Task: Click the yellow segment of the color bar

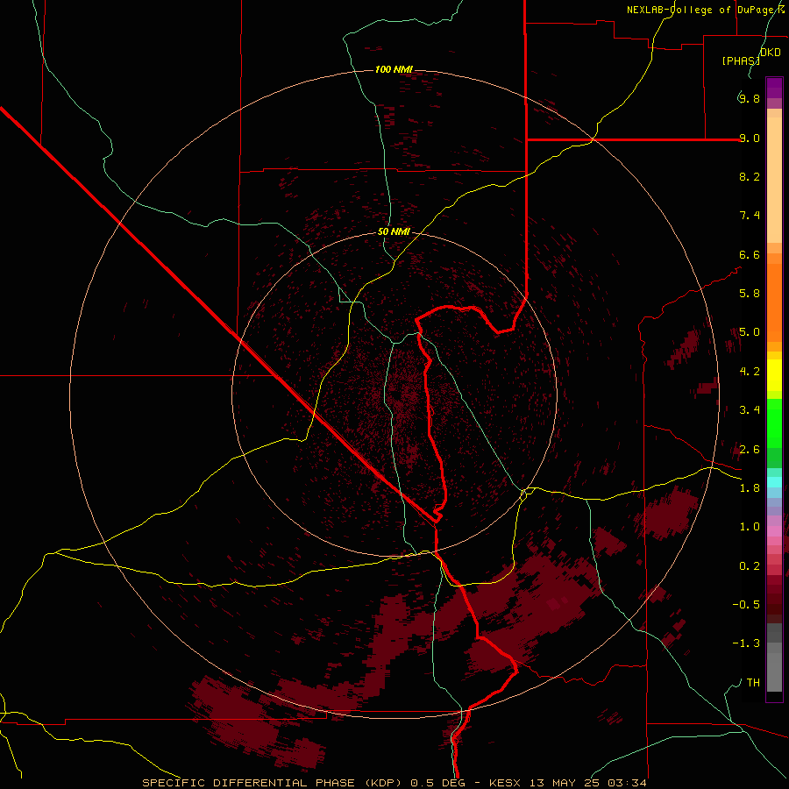Action: pos(774,375)
